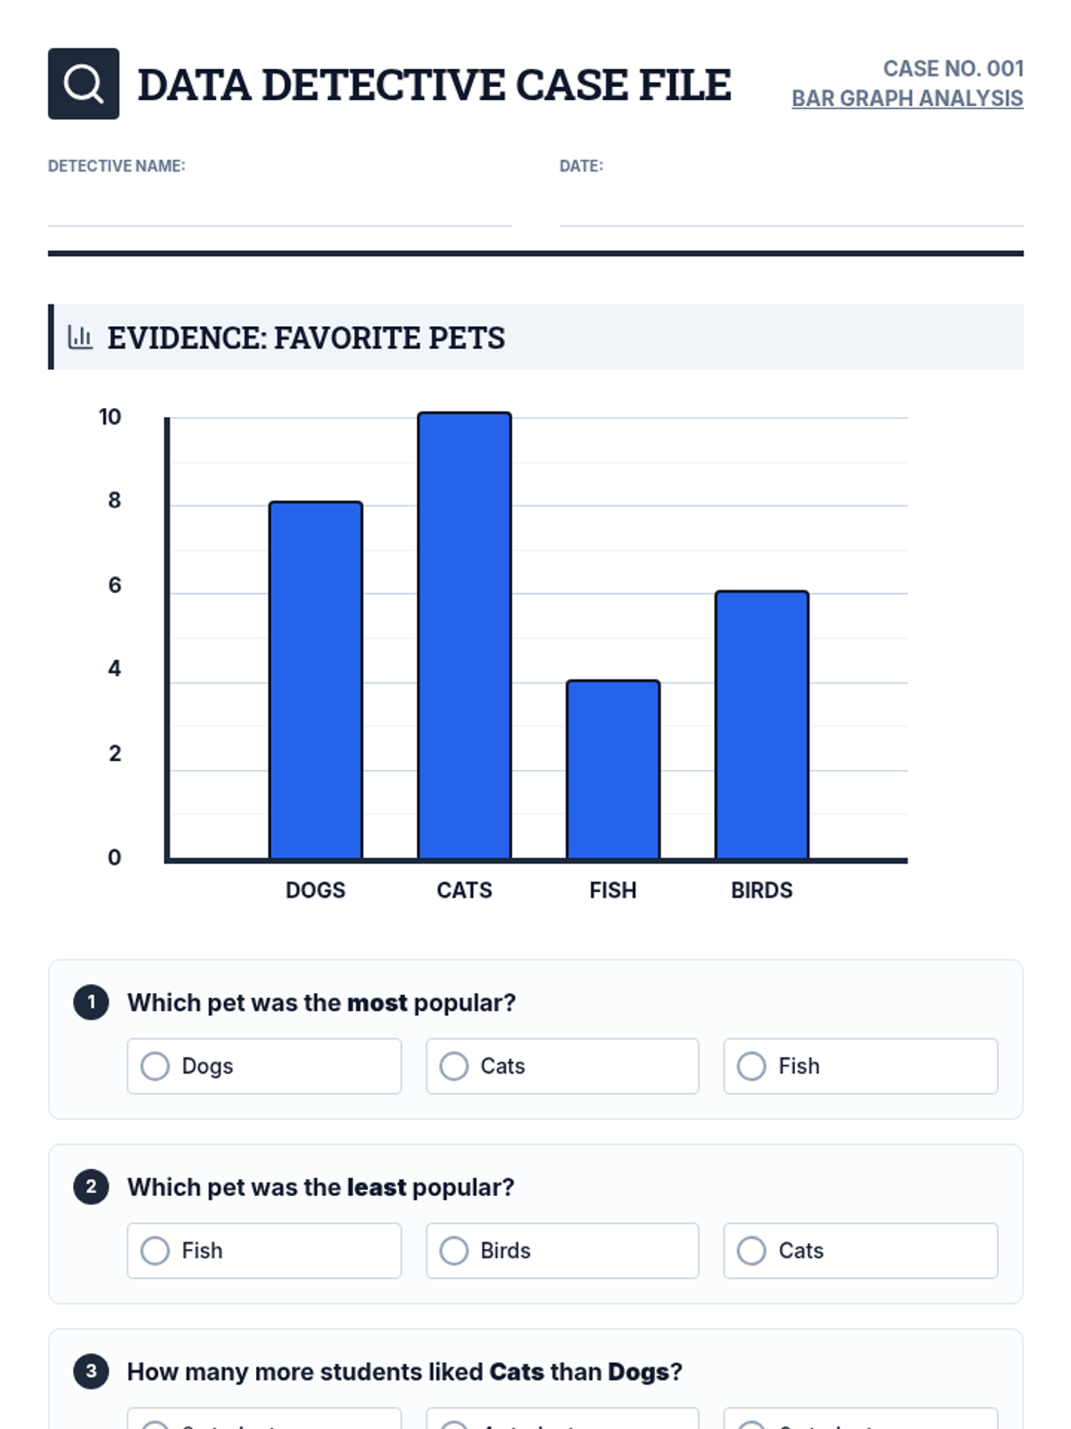Click the Dogs bar in the chart
Screen dimensions: 1071x1429
click(316, 681)
